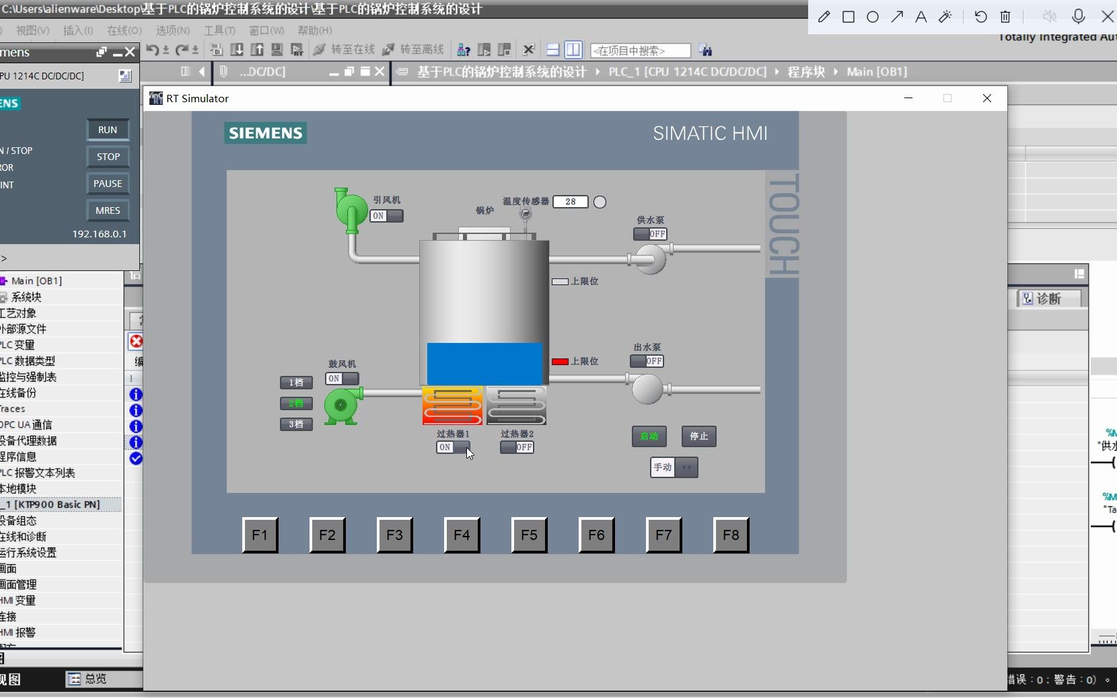Image resolution: width=1117 pixels, height=698 pixels.
Task: Click the PAUSE button in PLCSIM
Action: pos(108,184)
